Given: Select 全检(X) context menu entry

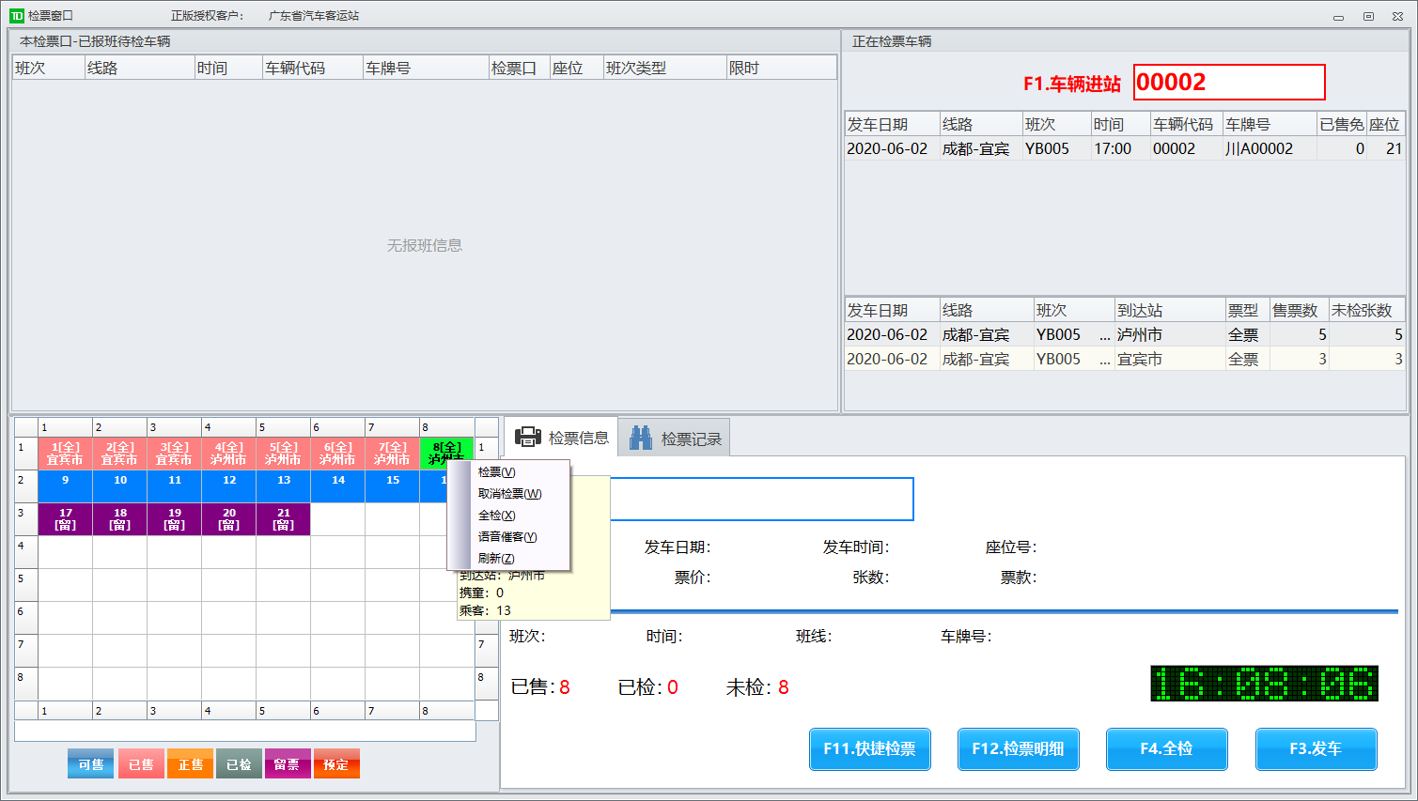Looking at the screenshot, I should click(x=497, y=516).
